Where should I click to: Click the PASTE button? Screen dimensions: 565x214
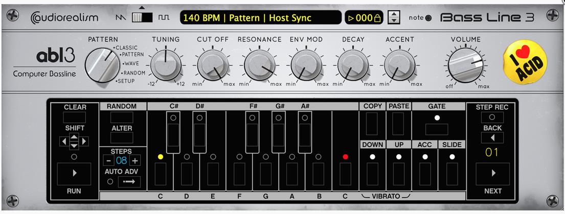398,124
